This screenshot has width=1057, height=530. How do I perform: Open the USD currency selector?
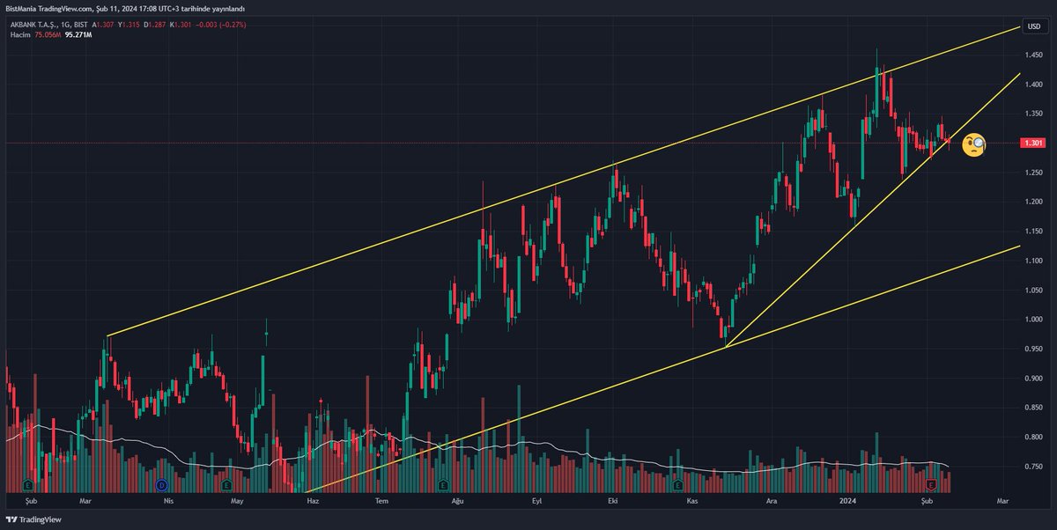tap(1033, 26)
